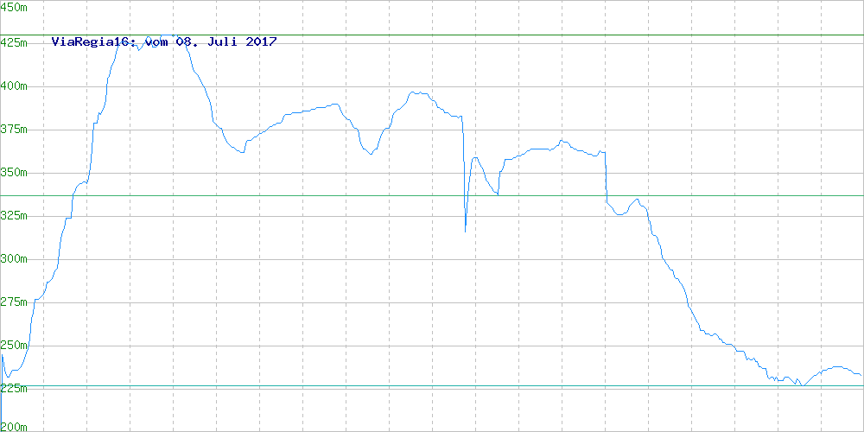Click the 325m axis label

pos(14,215)
